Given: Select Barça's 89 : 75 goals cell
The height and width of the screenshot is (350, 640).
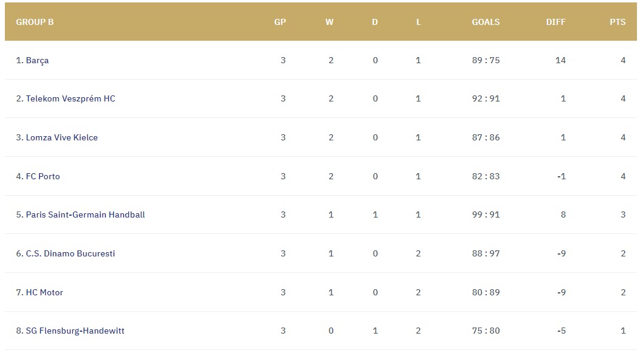Looking at the screenshot, I should [x=485, y=60].
